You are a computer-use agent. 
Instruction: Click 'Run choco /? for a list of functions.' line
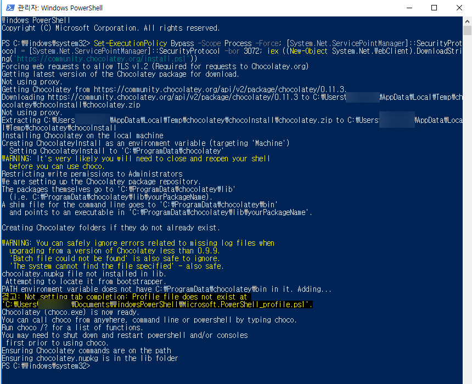(72, 327)
